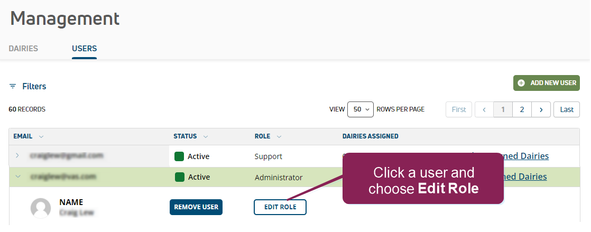The height and width of the screenshot is (232, 591).
Task: Click the Add New User plus icon
Action: click(521, 83)
